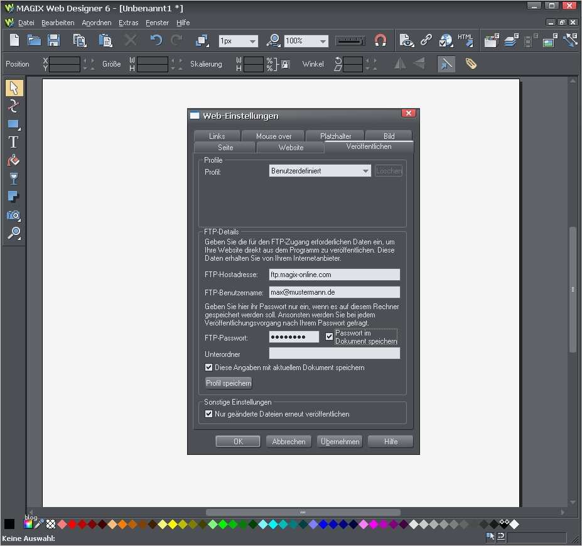This screenshot has width=582, height=546.
Task: Open the Extras menu
Action: [128, 23]
